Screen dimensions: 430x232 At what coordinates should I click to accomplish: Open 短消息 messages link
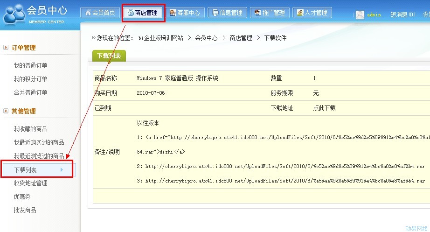(x=402, y=15)
